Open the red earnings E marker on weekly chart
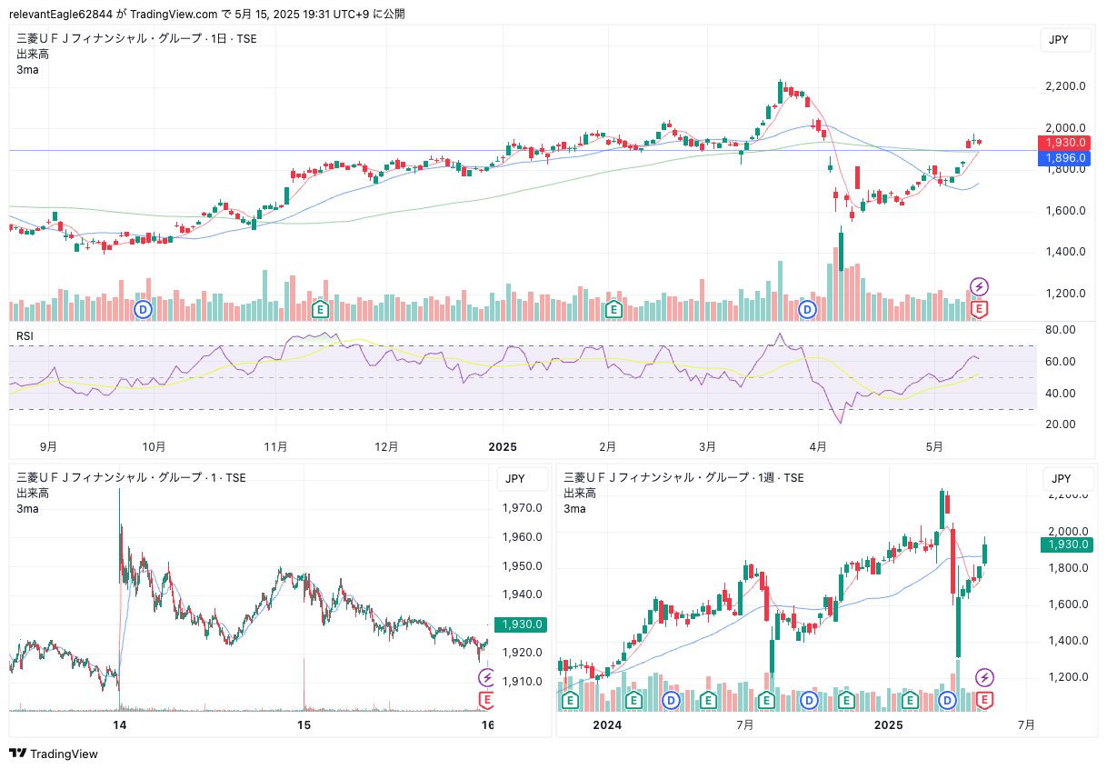1107x769 pixels. pyautogui.click(x=984, y=700)
